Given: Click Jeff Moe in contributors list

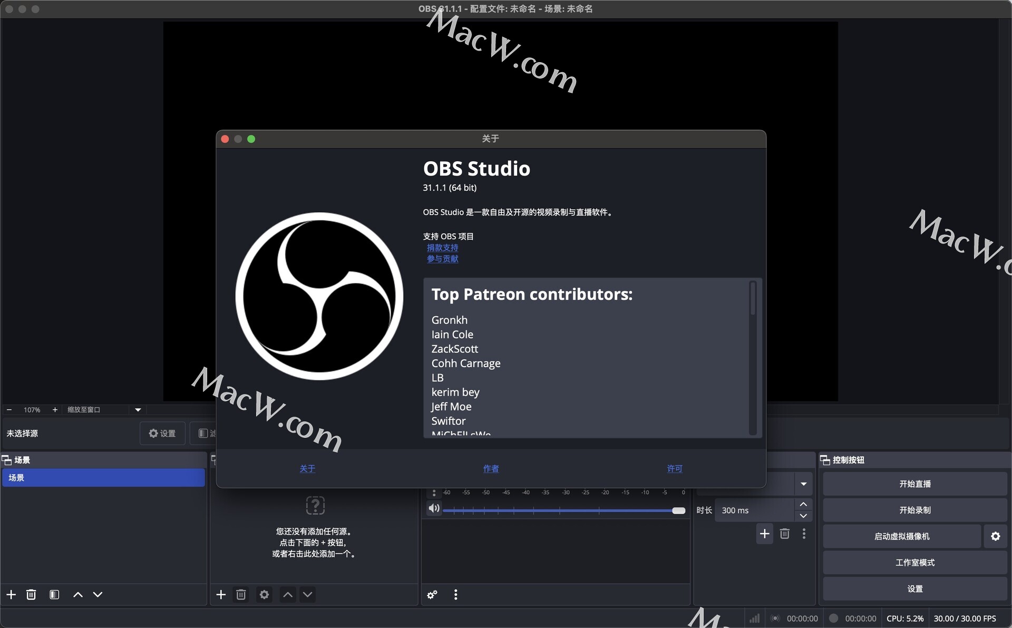Looking at the screenshot, I should pyautogui.click(x=451, y=406).
